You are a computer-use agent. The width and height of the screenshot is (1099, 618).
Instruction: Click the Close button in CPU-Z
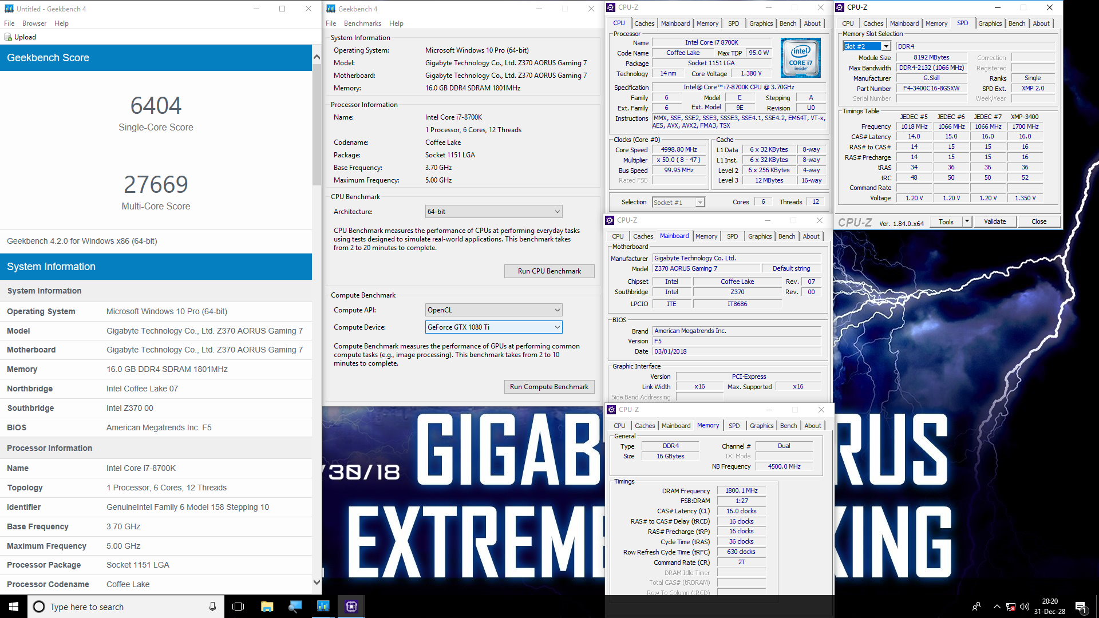pos(1038,221)
